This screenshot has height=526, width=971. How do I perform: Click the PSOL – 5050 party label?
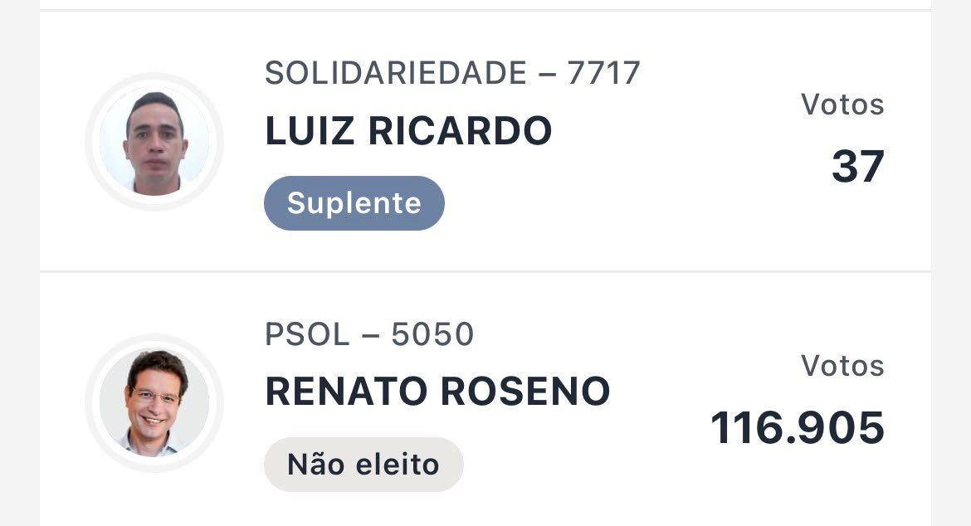[x=369, y=334]
